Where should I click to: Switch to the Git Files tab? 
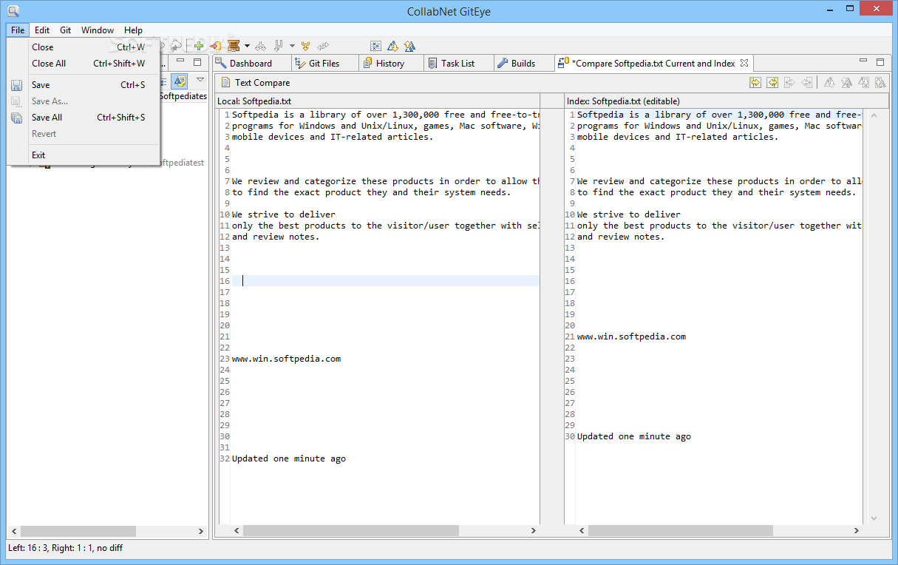324,64
